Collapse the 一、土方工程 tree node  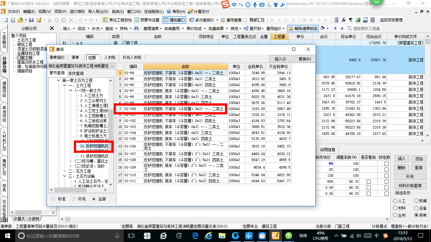tap(64, 86)
